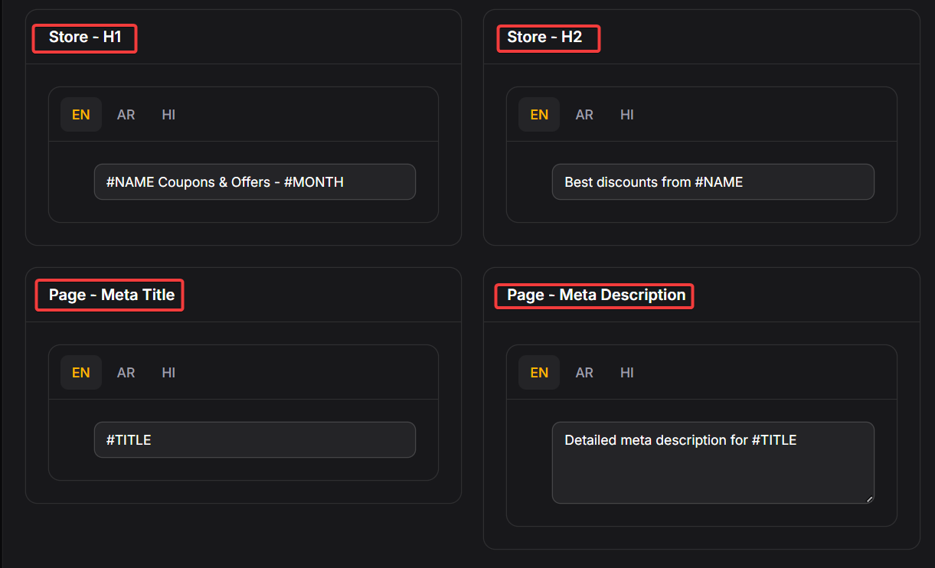Screen dimensions: 935x568
Task: Switch to AR tab in Store - H2
Action: click(x=584, y=115)
